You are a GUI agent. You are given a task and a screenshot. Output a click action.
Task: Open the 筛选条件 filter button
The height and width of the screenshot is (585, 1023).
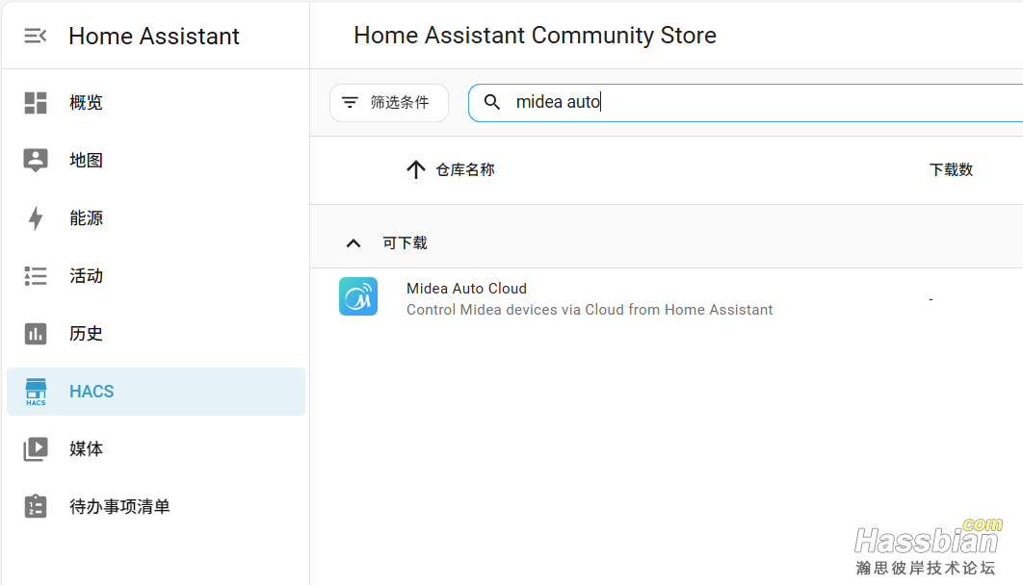click(x=389, y=103)
